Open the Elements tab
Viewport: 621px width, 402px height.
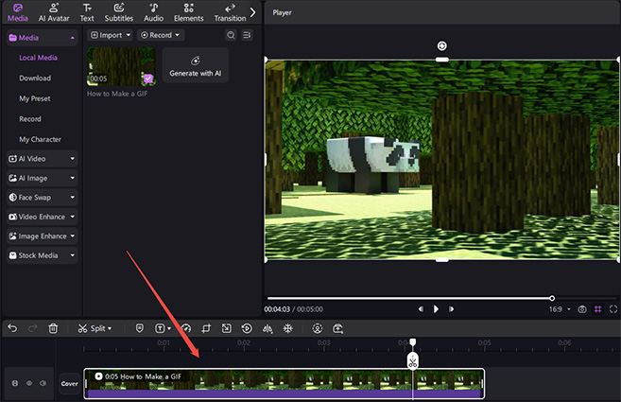(x=188, y=12)
